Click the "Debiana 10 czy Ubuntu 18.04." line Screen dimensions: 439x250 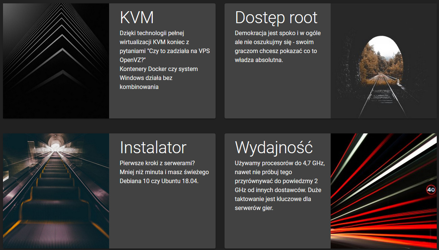159,181
